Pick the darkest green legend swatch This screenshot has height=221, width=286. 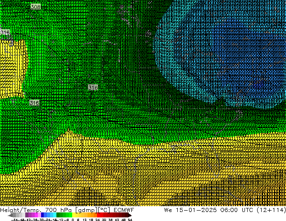(58, 215)
